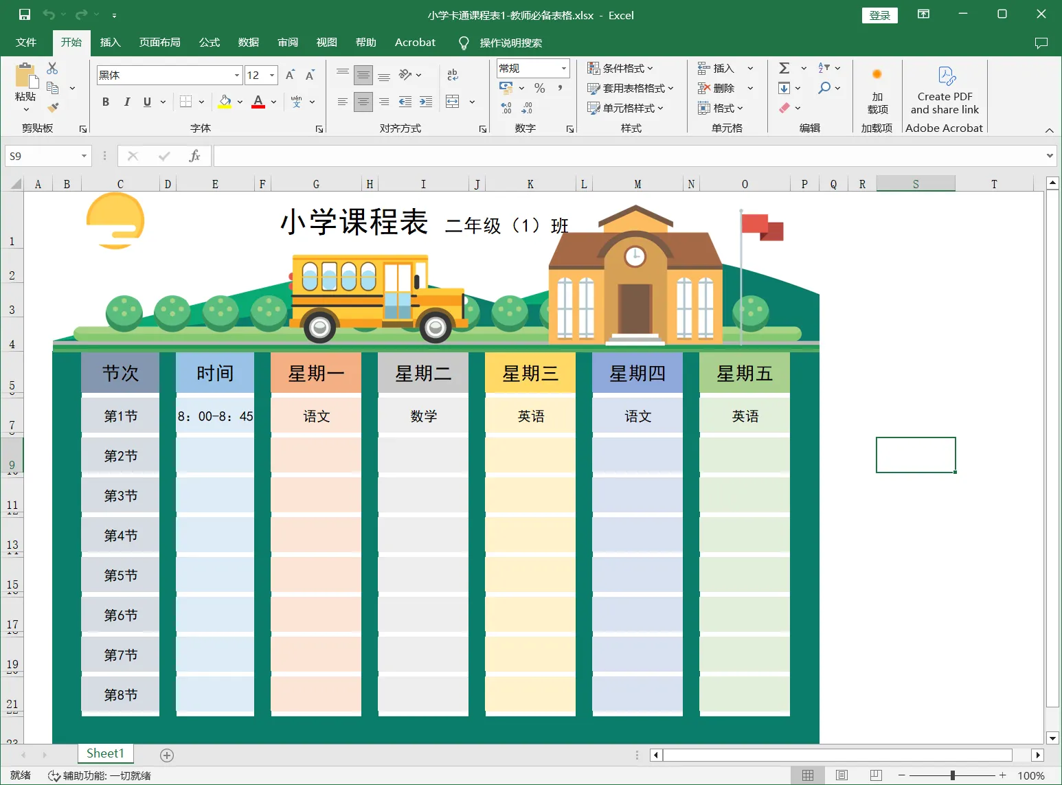Click the add new sheet plus icon
Screen dimensions: 1062x785
pos(167,755)
